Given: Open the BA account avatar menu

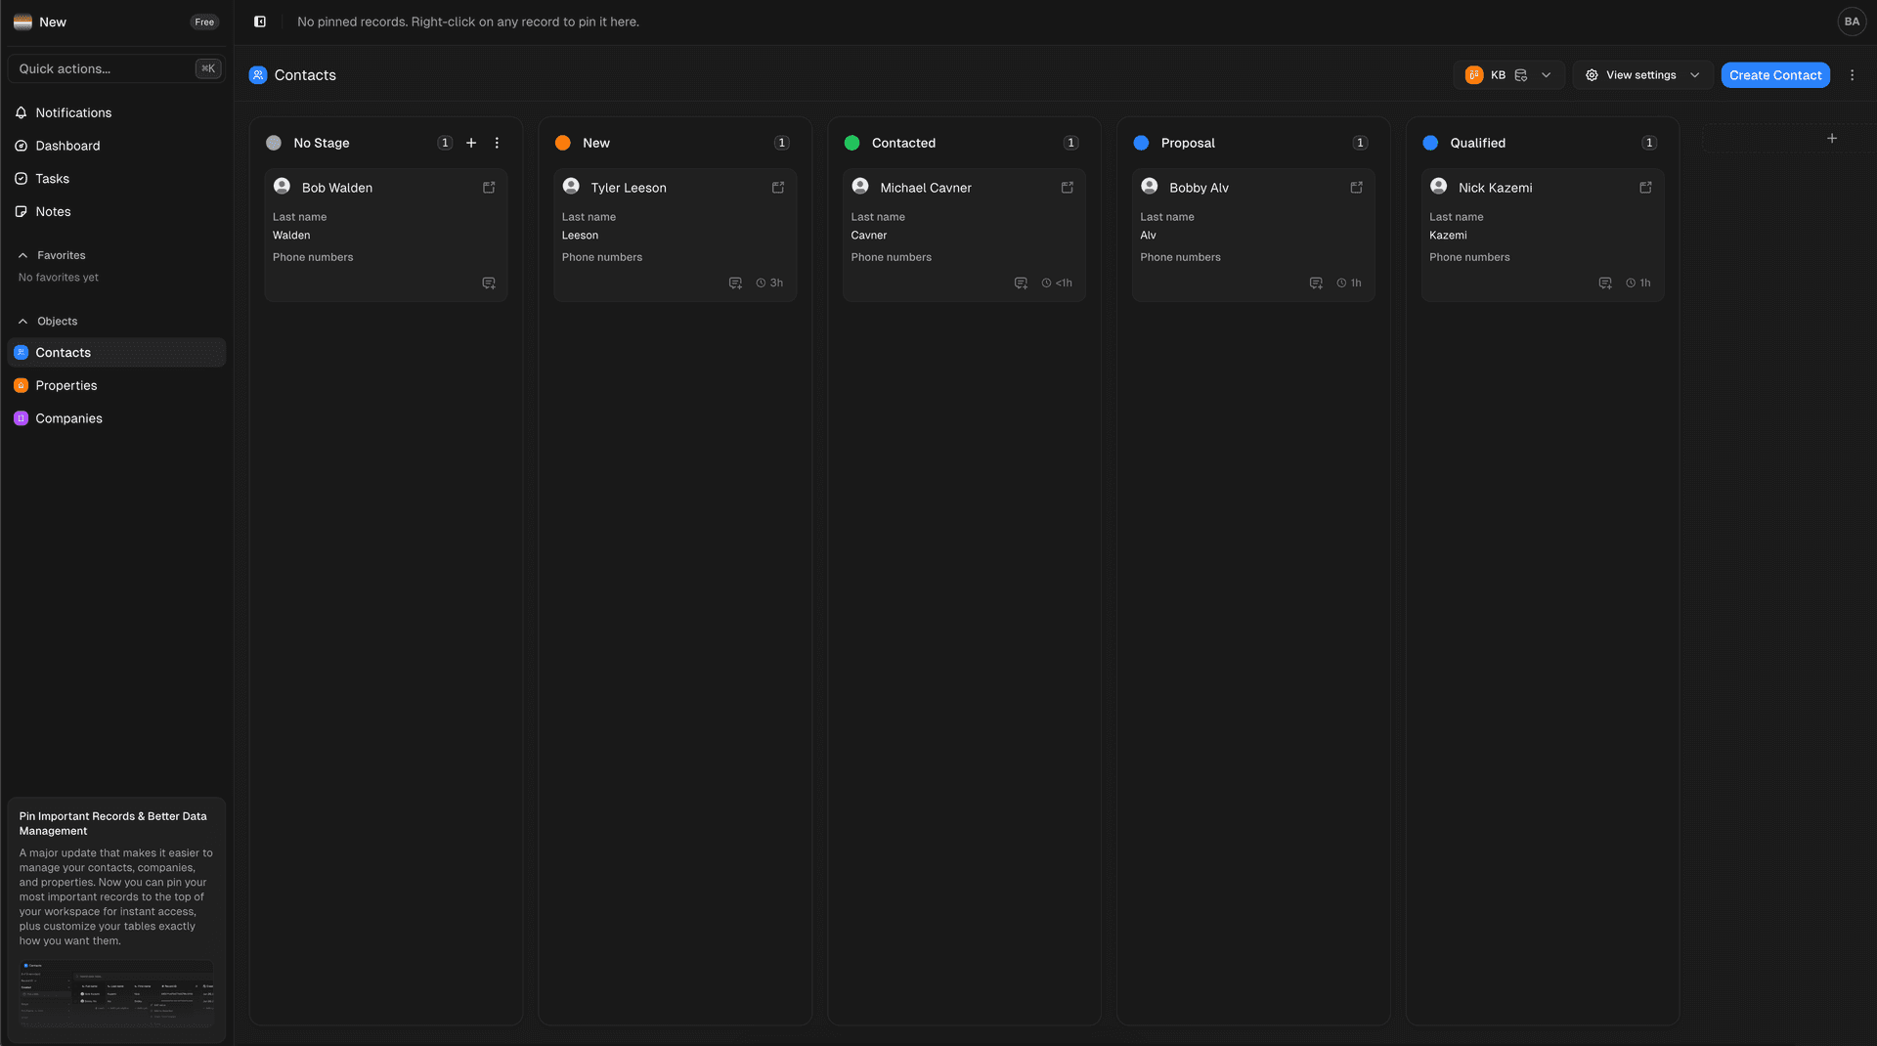Looking at the screenshot, I should [x=1853, y=21].
